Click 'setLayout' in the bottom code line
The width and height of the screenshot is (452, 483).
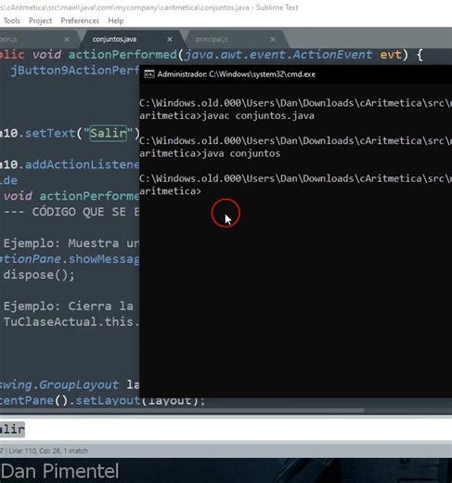(108, 400)
